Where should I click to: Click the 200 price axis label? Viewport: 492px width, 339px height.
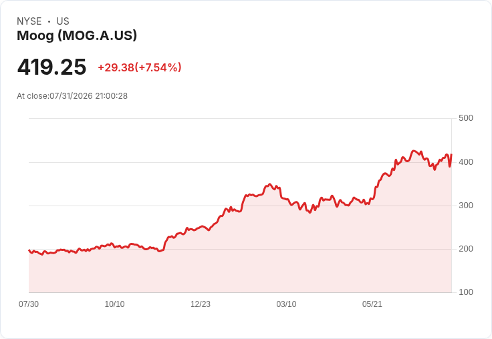pos(466,249)
